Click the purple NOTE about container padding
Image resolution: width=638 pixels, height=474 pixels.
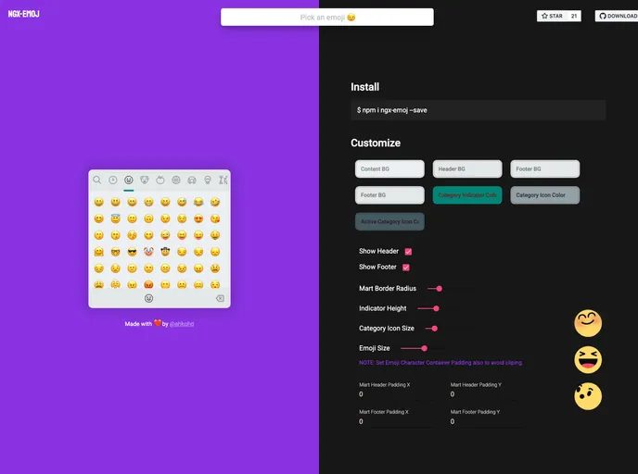440,362
